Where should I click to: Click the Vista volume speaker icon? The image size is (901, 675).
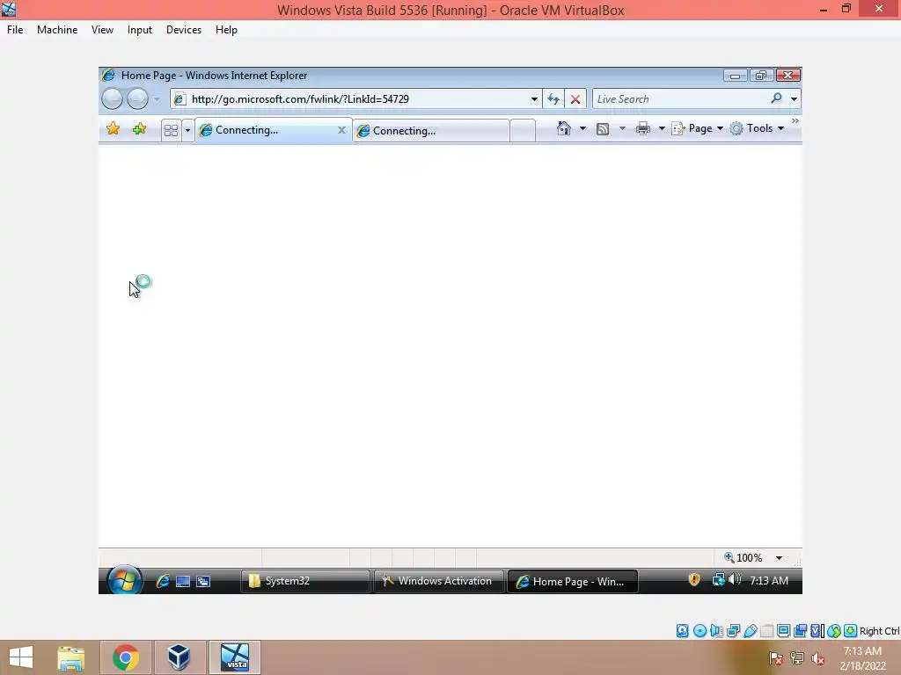point(735,580)
